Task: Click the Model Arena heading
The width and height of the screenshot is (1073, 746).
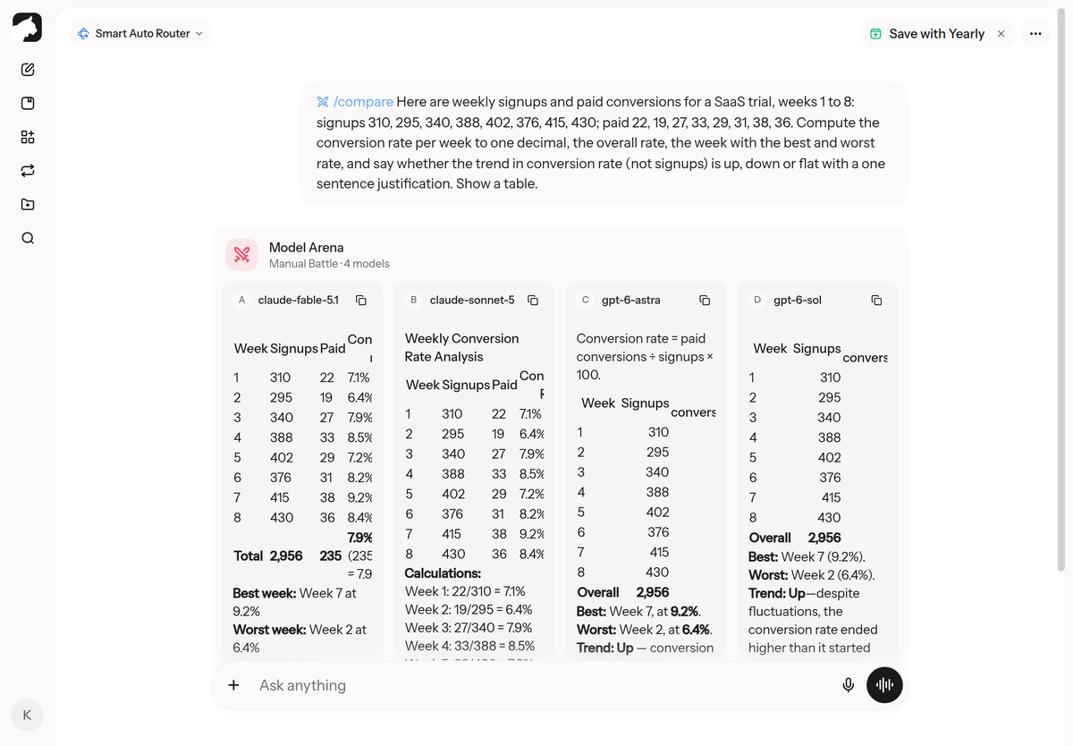Action: click(x=307, y=248)
